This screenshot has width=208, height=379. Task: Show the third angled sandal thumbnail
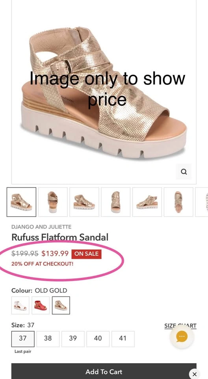[x=84, y=202]
